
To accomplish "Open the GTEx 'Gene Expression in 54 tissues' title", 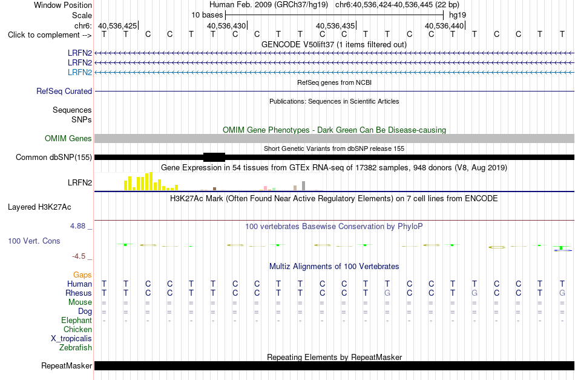I will click(334, 168).
